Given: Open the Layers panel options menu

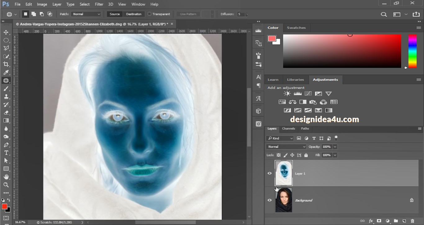Looking at the screenshot, I should coord(420,129).
